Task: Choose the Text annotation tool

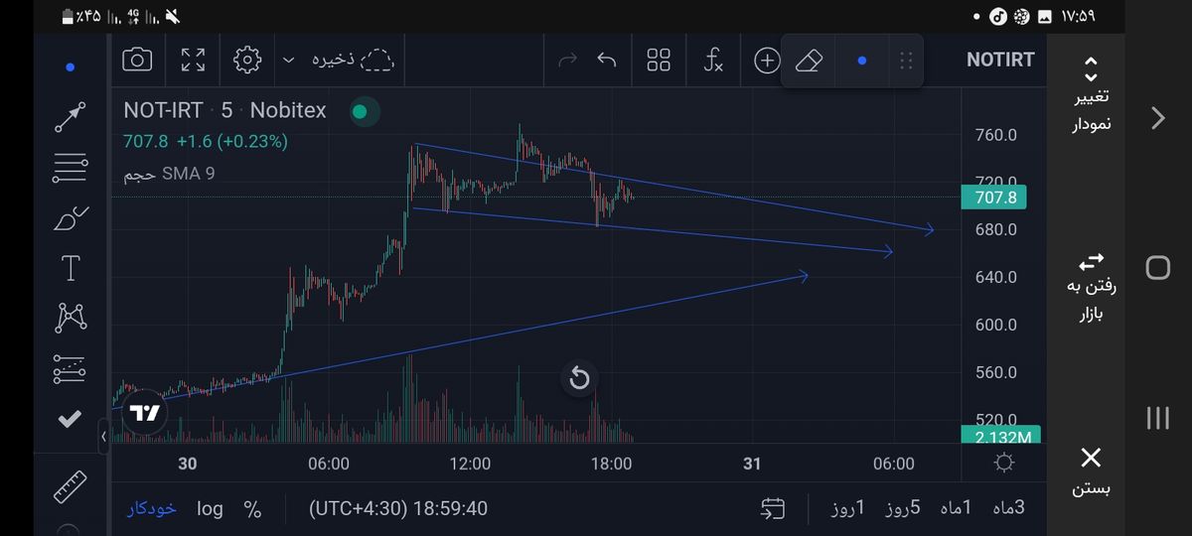Action: [x=70, y=268]
